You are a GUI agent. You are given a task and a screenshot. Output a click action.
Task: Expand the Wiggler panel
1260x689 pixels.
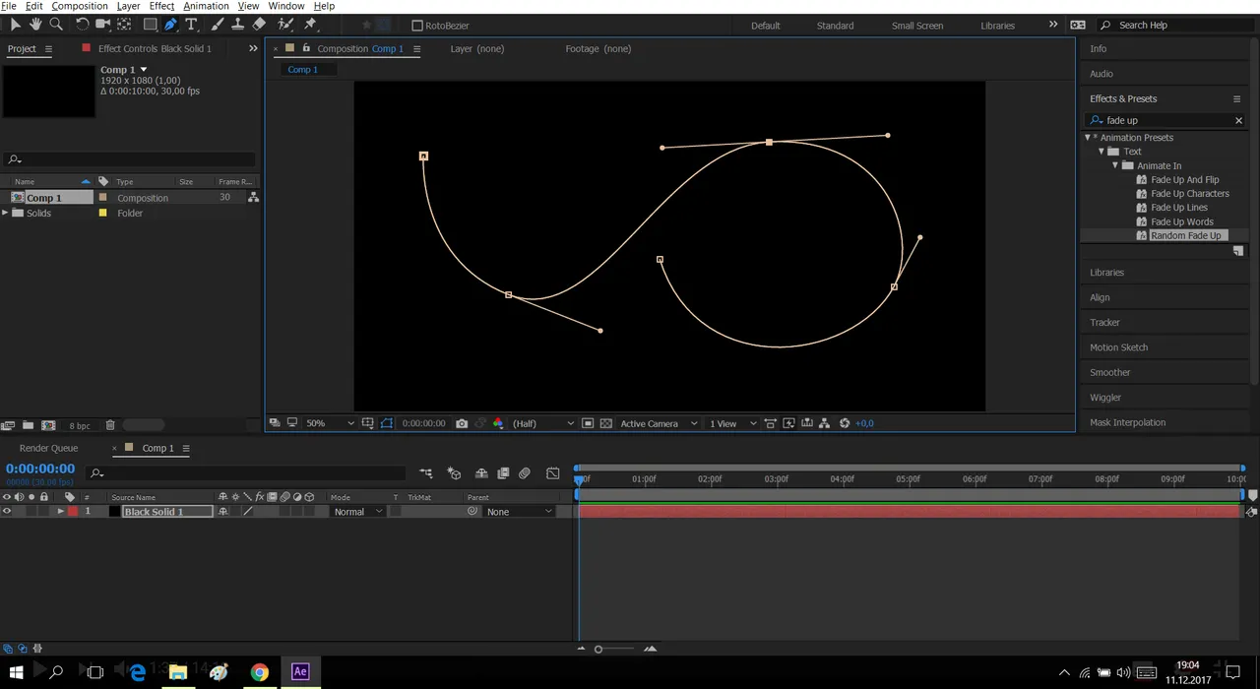(1105, 398)
